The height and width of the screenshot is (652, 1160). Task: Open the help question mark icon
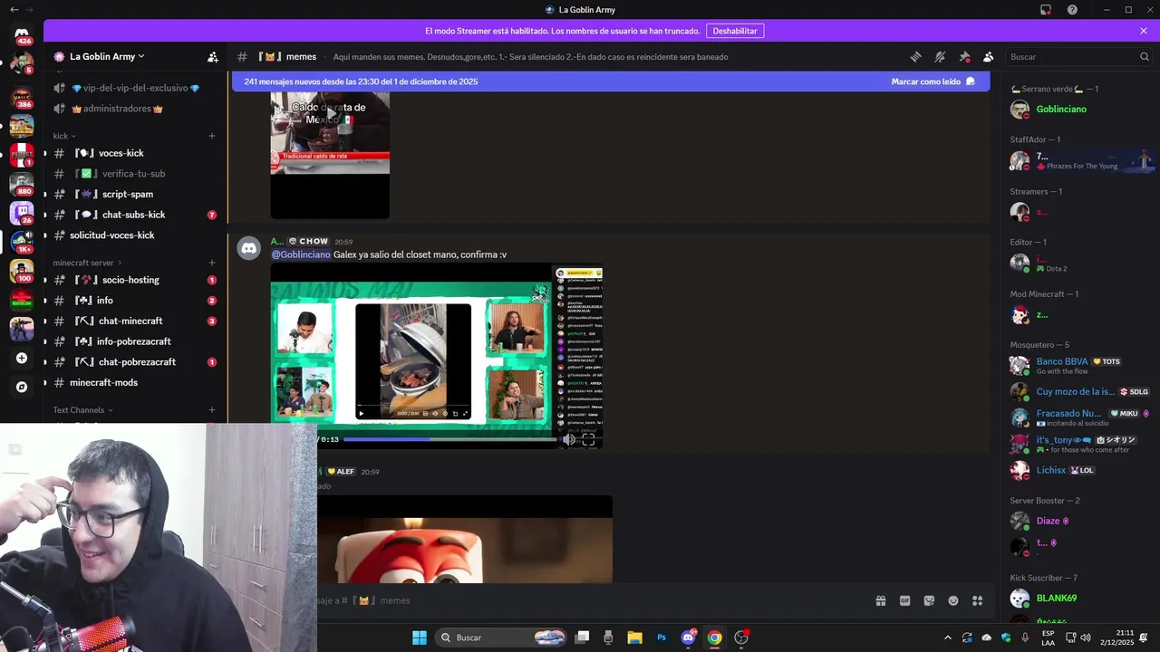(x=1072, y=10)
